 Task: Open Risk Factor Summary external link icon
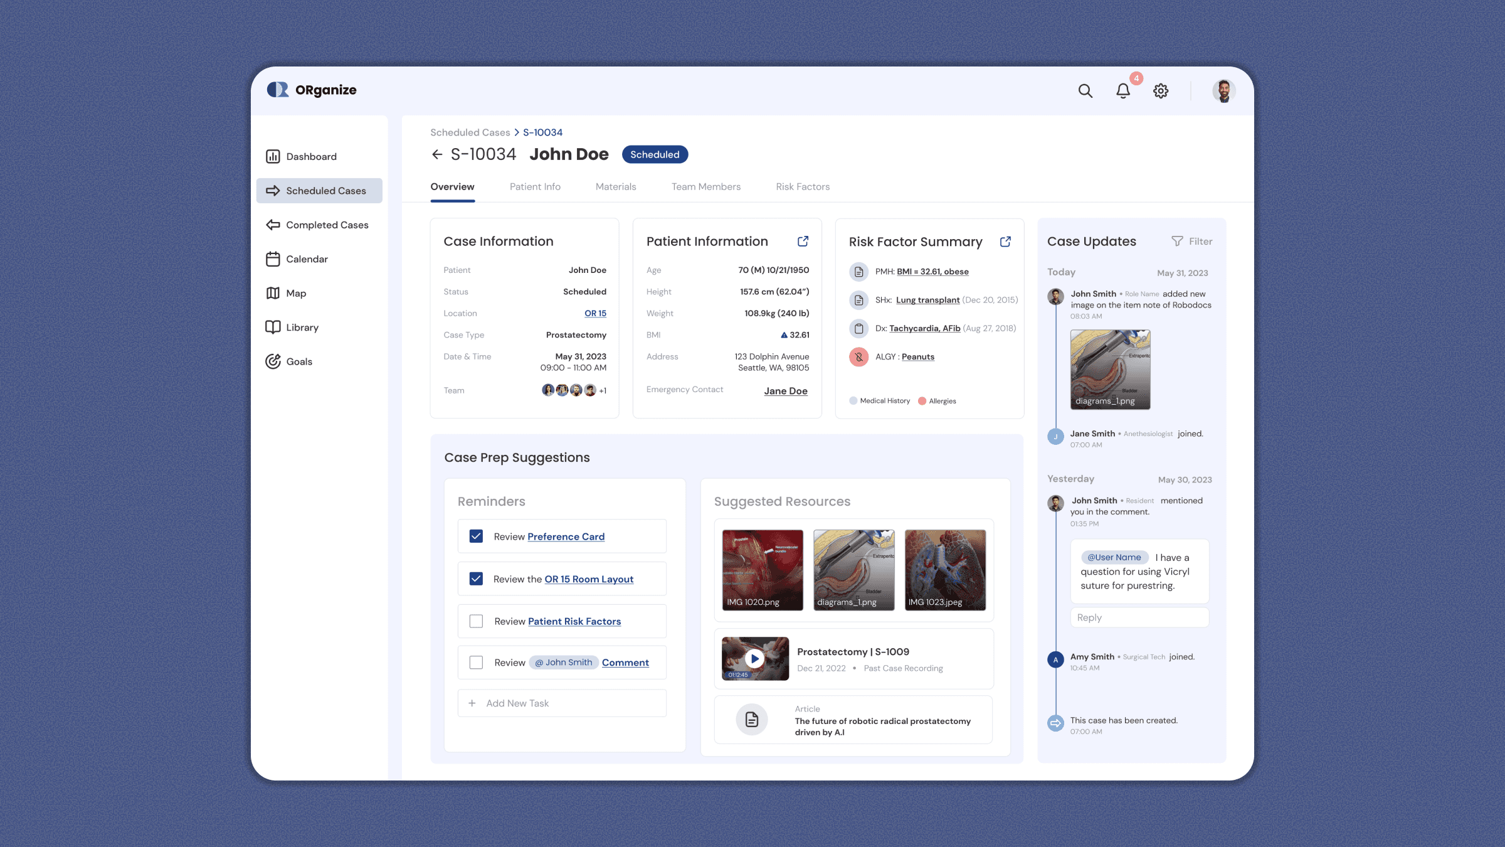pos(1005,242)
